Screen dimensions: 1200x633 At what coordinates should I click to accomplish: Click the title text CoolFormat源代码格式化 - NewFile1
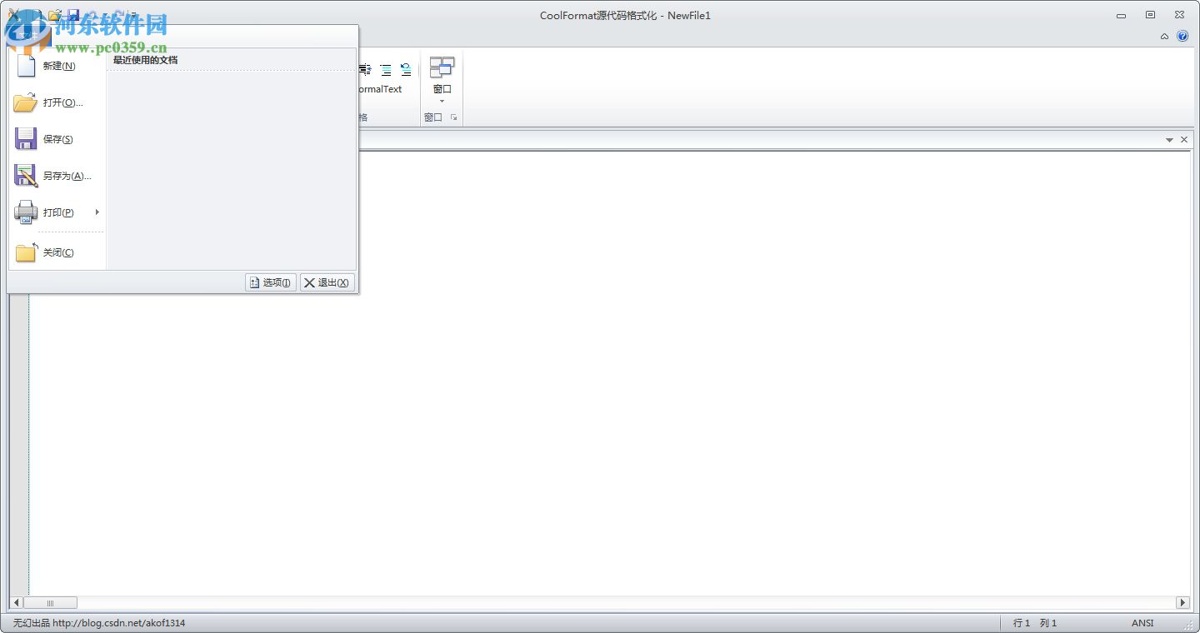[625, 15]
